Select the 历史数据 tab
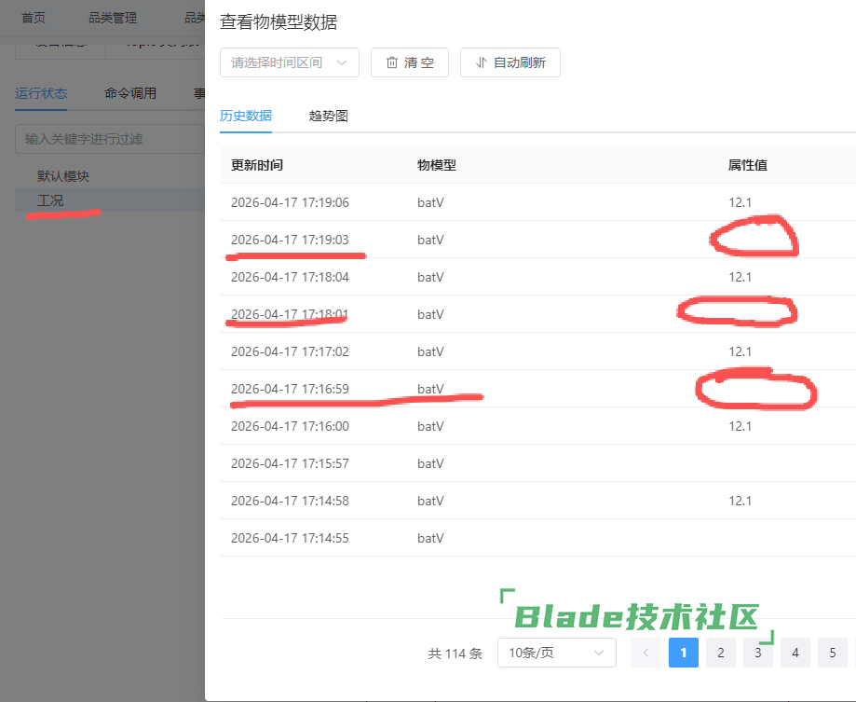 pos(246,117)
